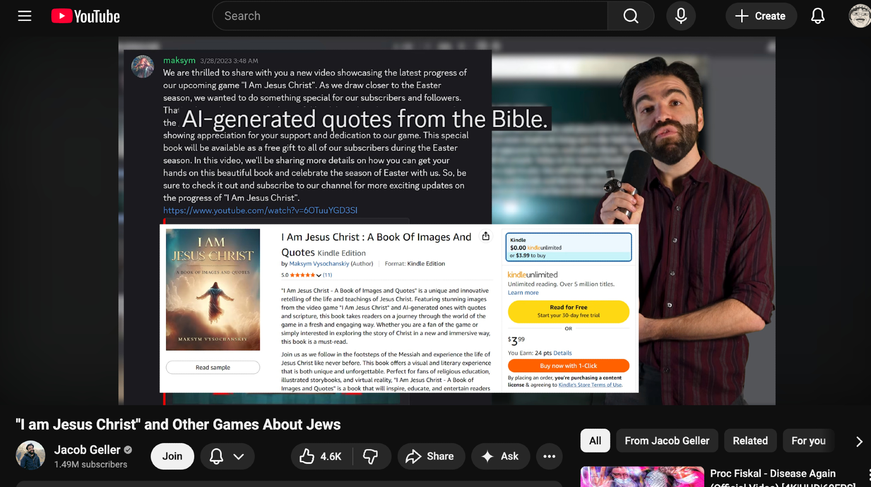Start voice search with microphone

point(681,16)
